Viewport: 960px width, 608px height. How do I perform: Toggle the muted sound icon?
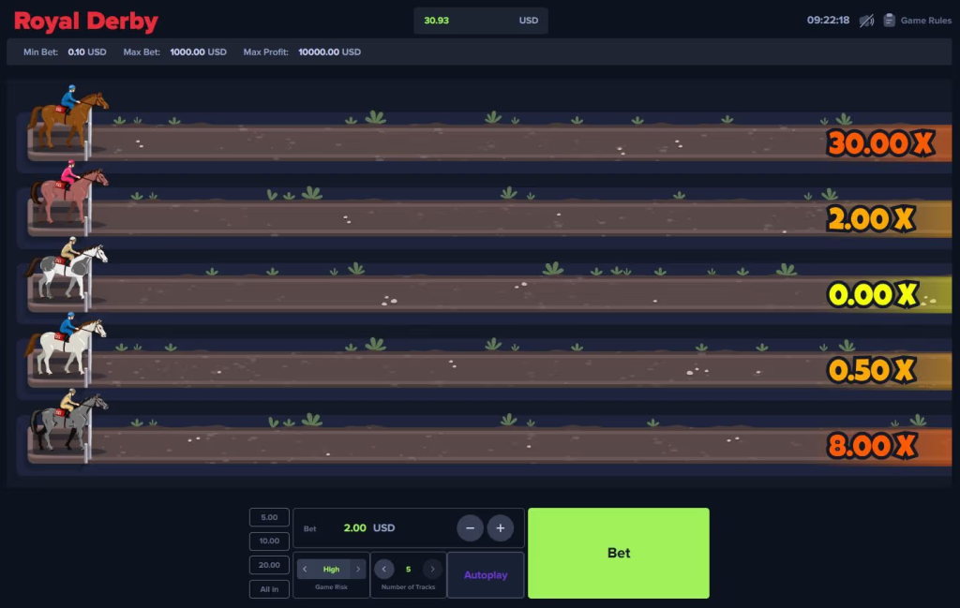(866, 21)
